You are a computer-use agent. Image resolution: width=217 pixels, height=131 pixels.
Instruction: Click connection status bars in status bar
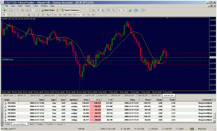click(192, 129)
